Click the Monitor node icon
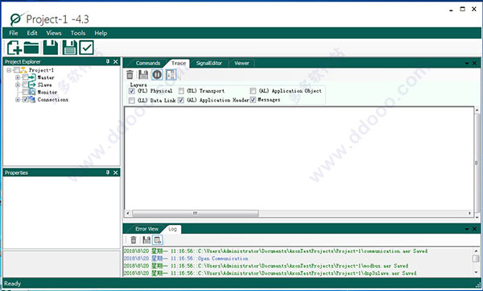The image size is (483, 291). pyautogui.click(x=32, y=92)
